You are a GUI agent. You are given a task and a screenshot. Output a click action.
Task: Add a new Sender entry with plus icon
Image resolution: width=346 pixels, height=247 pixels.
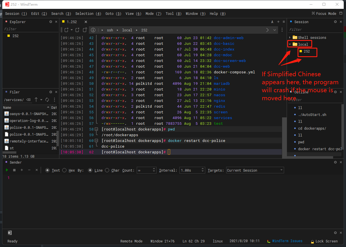(x=22, y=170)
